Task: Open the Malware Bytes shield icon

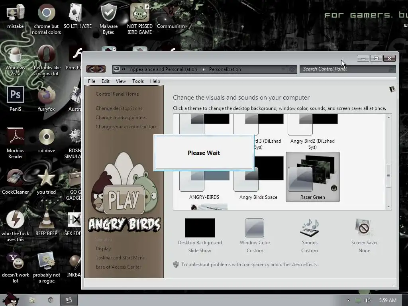Action: 108,12
